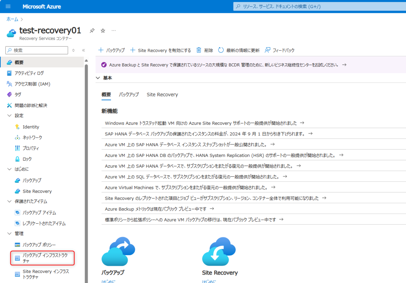Open バックアップ ポリシー in the sidebar
The height and width of the screenshot is (283, 406).
(39, 245)
